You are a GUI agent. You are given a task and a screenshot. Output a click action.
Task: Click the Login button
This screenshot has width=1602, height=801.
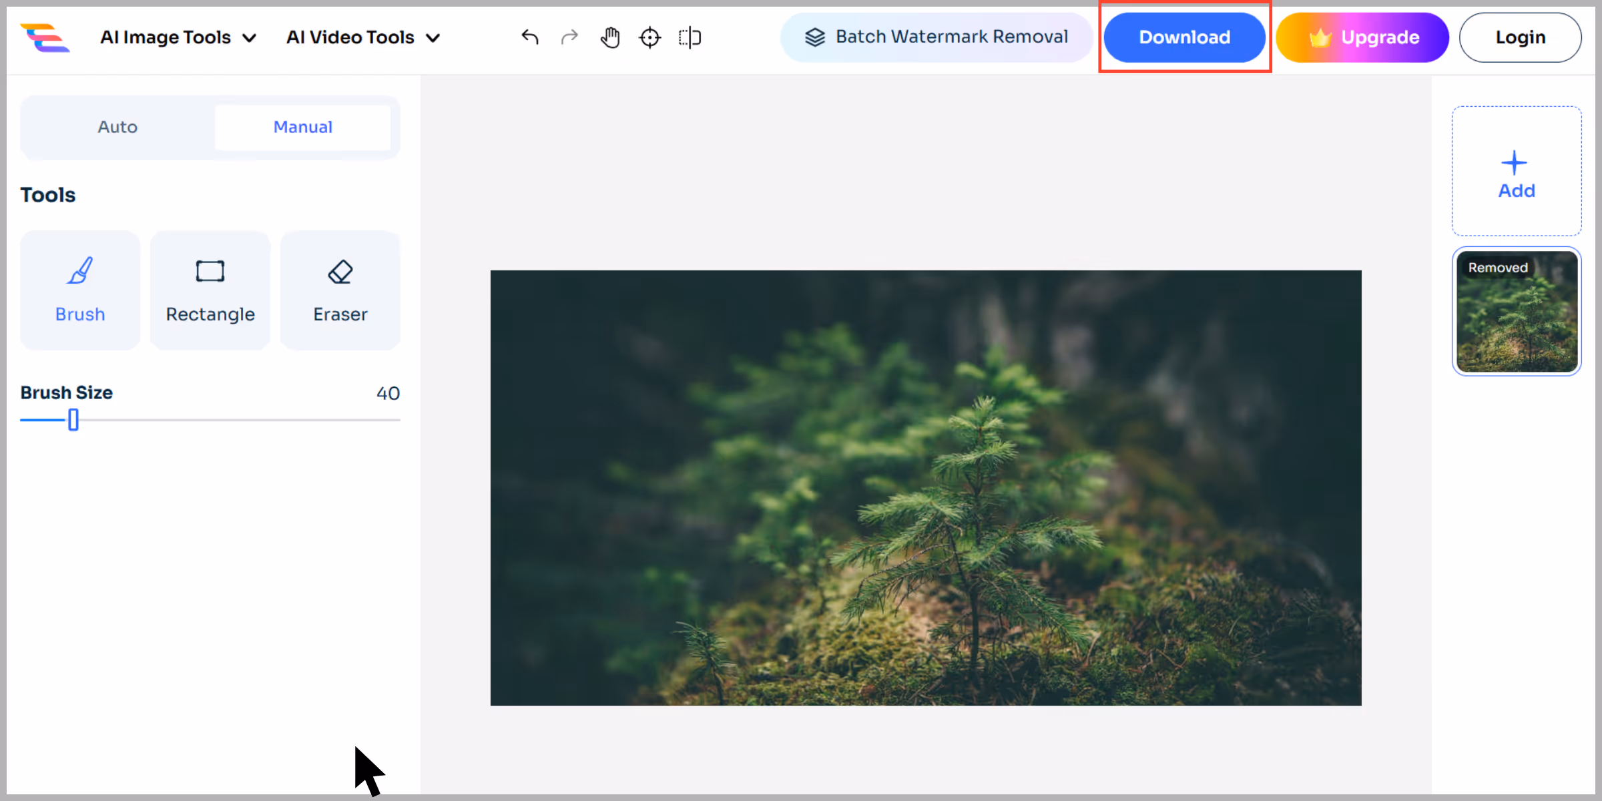click(1520, 37)
